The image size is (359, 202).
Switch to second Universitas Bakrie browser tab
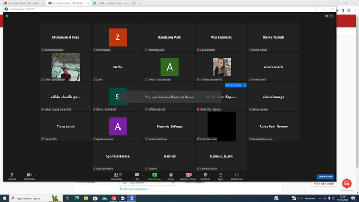68,3
